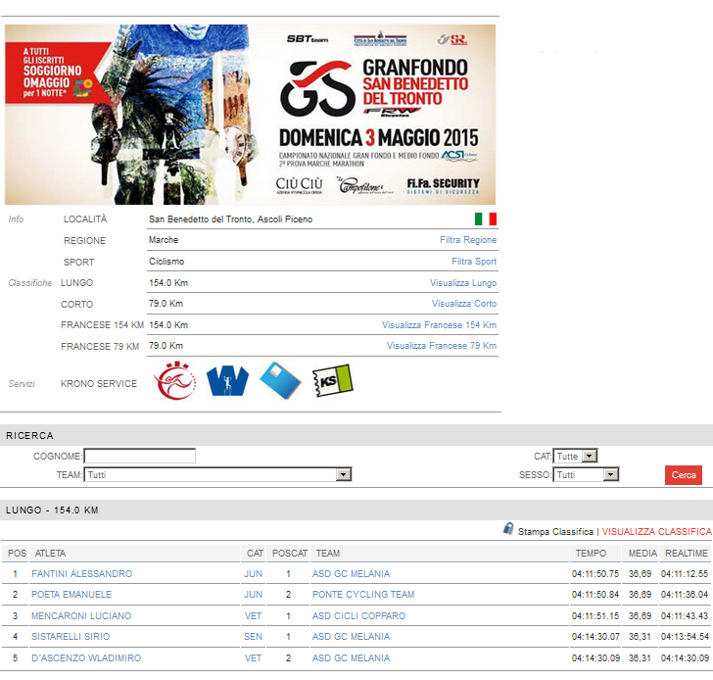Open the TEAM dropdown list
The height and width of the screenshot is (680, 713).
tap(217, 475)
